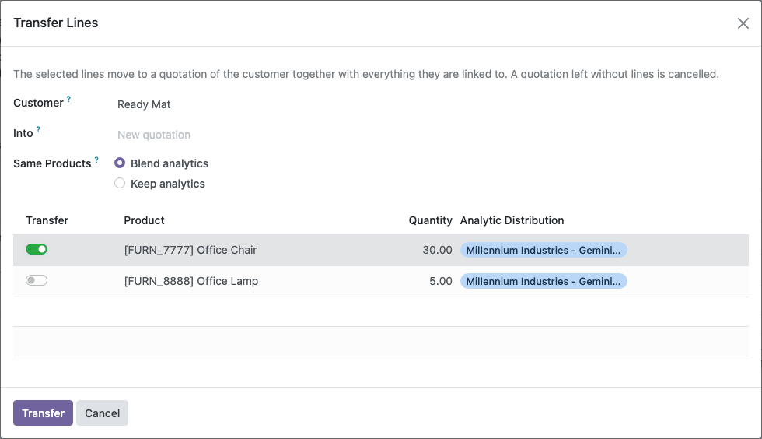The image size is (762, 439).
Task: Click the Cancel button
Action: pos(102,413)
